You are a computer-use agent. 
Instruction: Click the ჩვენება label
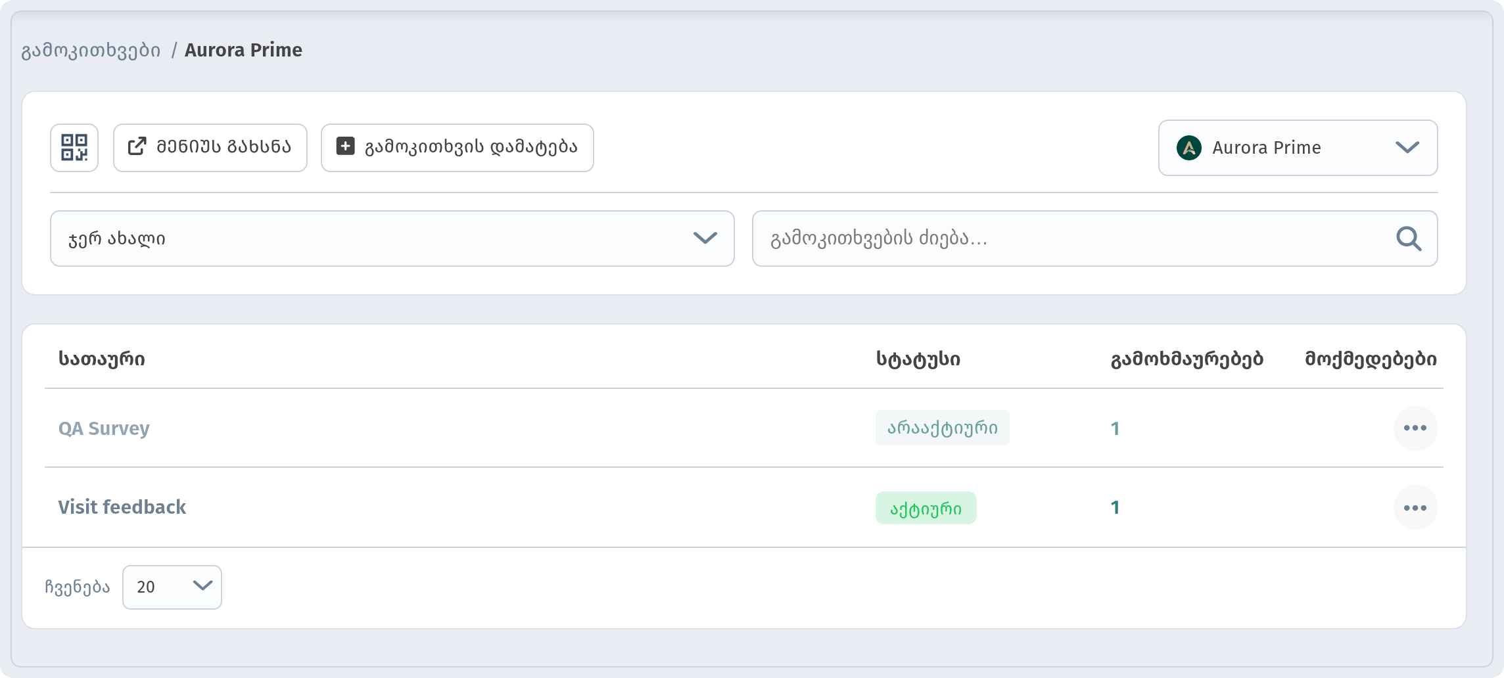pos(78,587)
